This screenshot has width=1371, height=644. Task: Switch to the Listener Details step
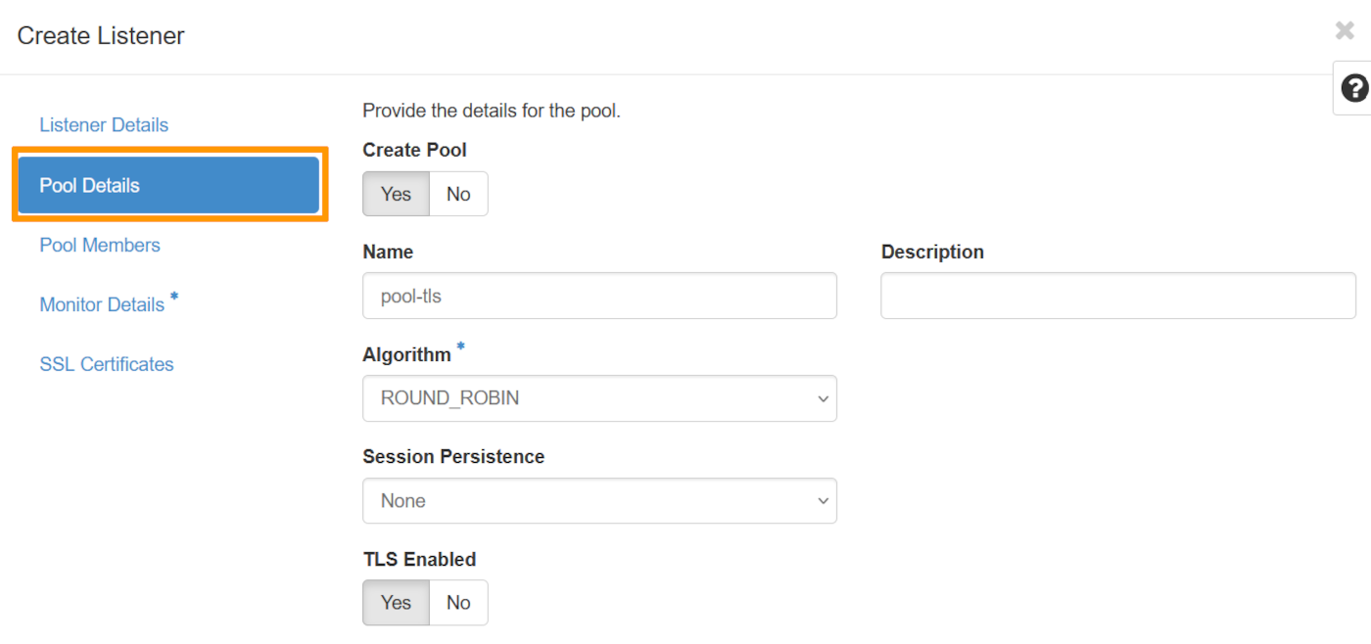[104, 124]
